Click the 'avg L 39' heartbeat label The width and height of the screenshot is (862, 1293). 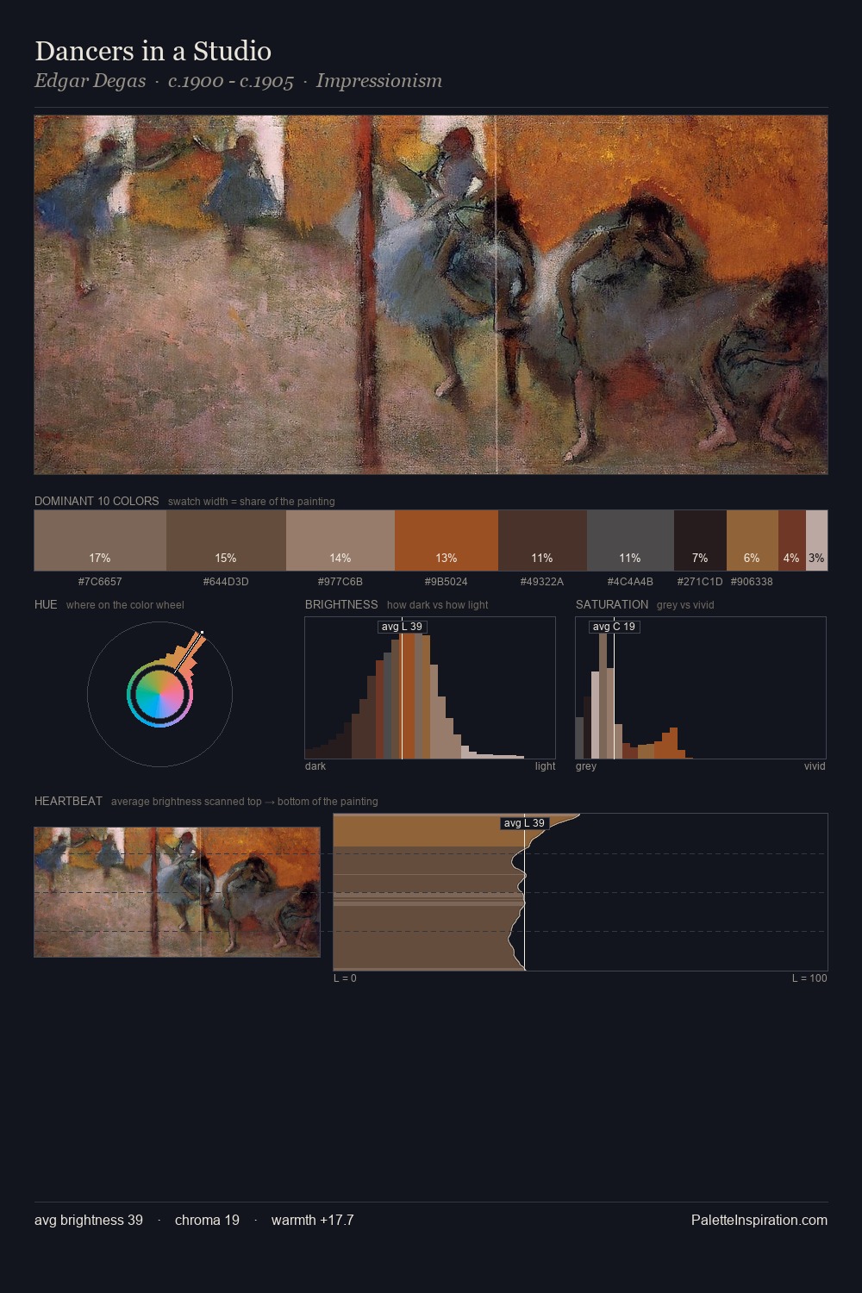pos(524,823)
